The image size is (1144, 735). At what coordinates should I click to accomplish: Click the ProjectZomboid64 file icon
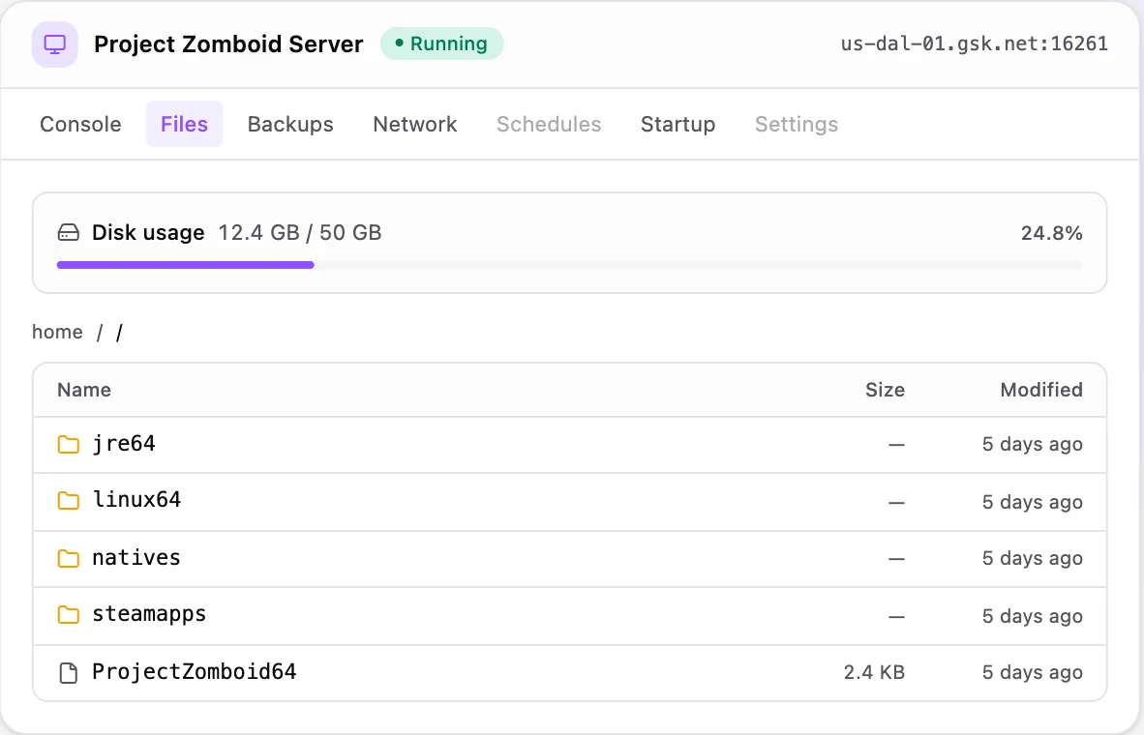pyautogui.click(x=69, y=673)
